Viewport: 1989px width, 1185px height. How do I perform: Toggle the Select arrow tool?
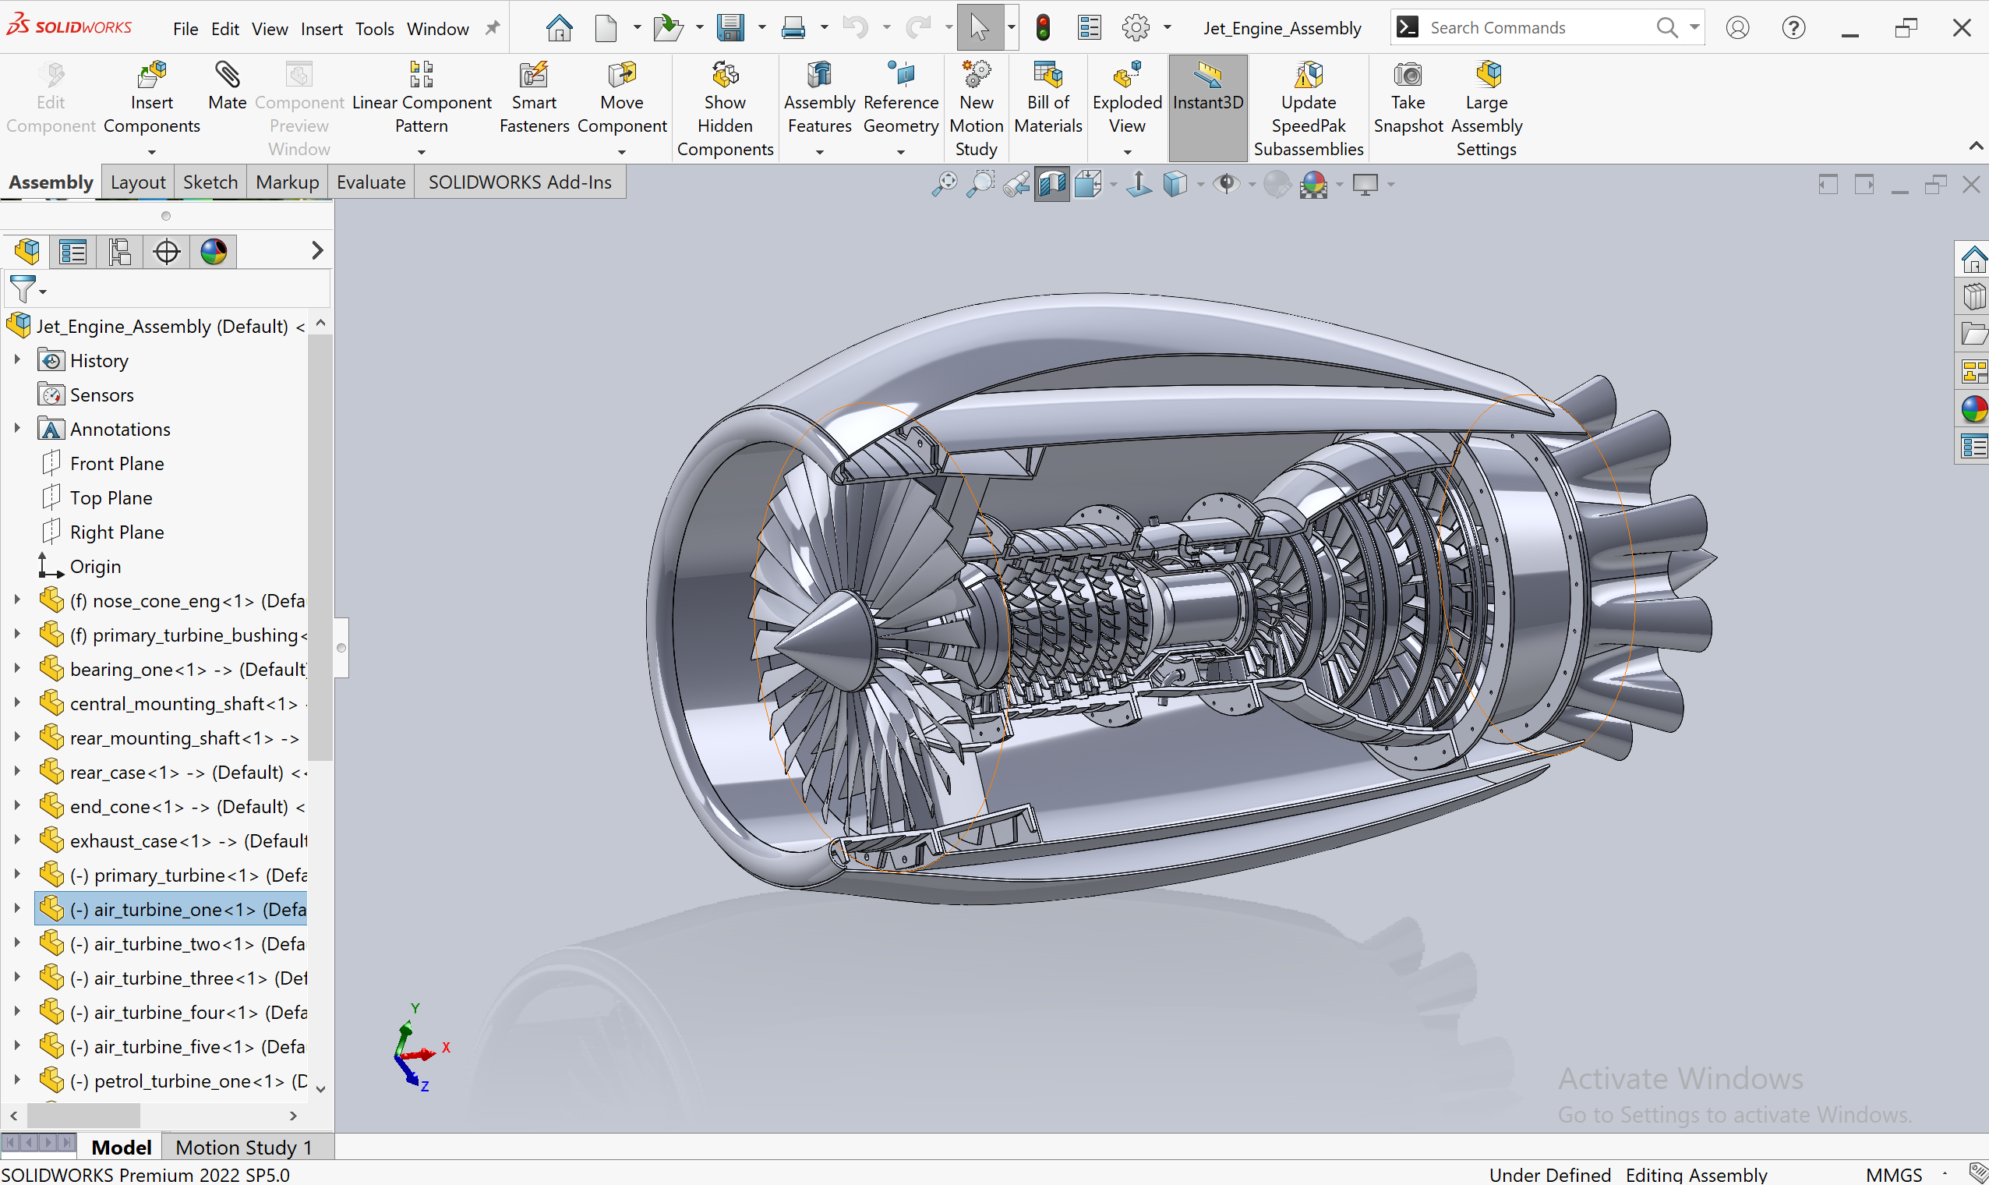point(980,28)
